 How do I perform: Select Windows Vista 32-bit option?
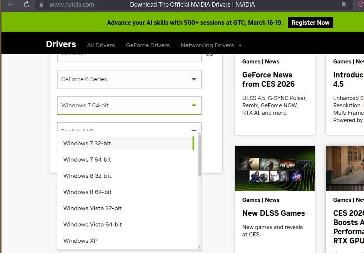point(127,208)
